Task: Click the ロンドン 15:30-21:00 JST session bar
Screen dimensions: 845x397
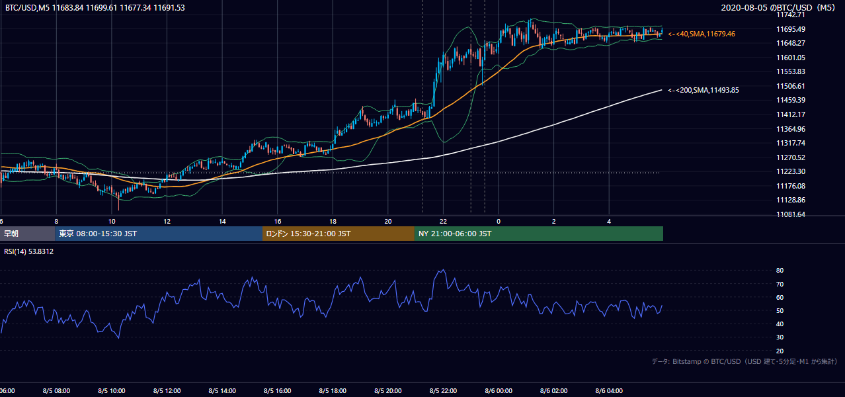Action: pos(339,234)
